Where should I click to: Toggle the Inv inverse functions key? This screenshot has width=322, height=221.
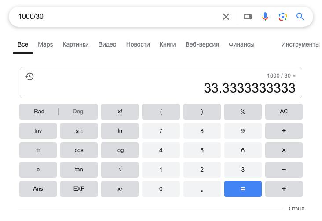coord(38,131)
